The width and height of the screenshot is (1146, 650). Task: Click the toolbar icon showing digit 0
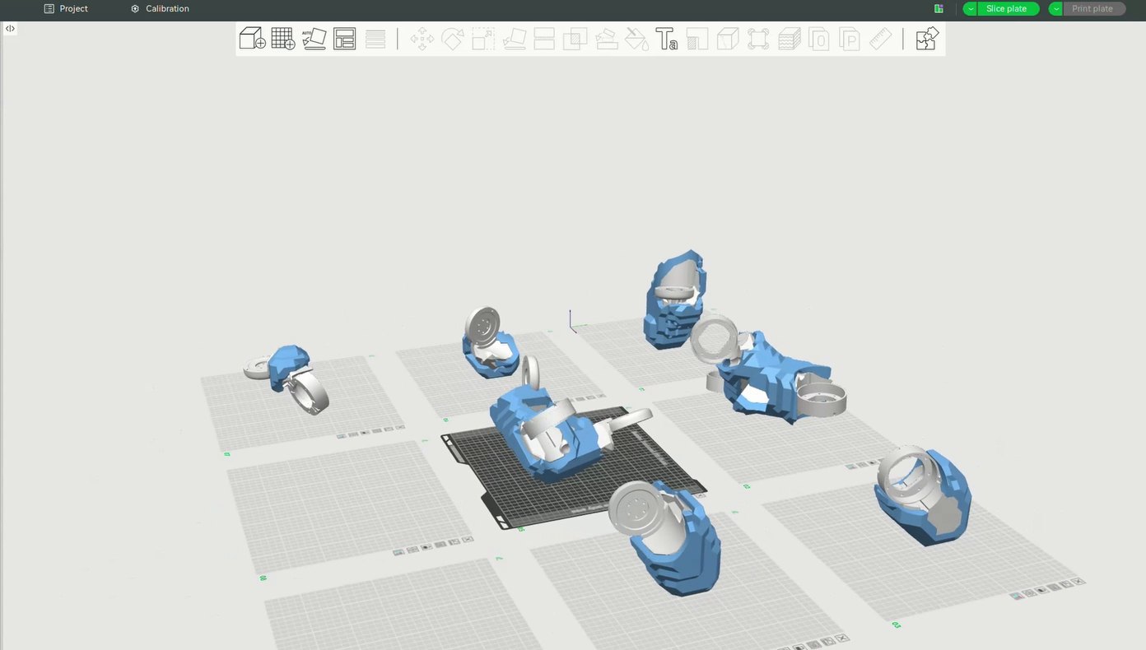818,39
